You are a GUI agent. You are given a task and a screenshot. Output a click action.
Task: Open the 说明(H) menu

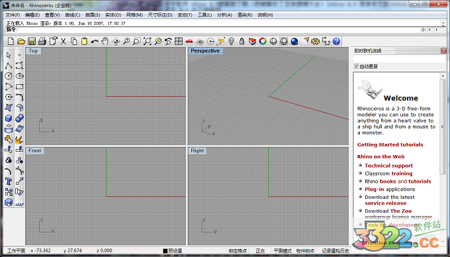(265, 15)
